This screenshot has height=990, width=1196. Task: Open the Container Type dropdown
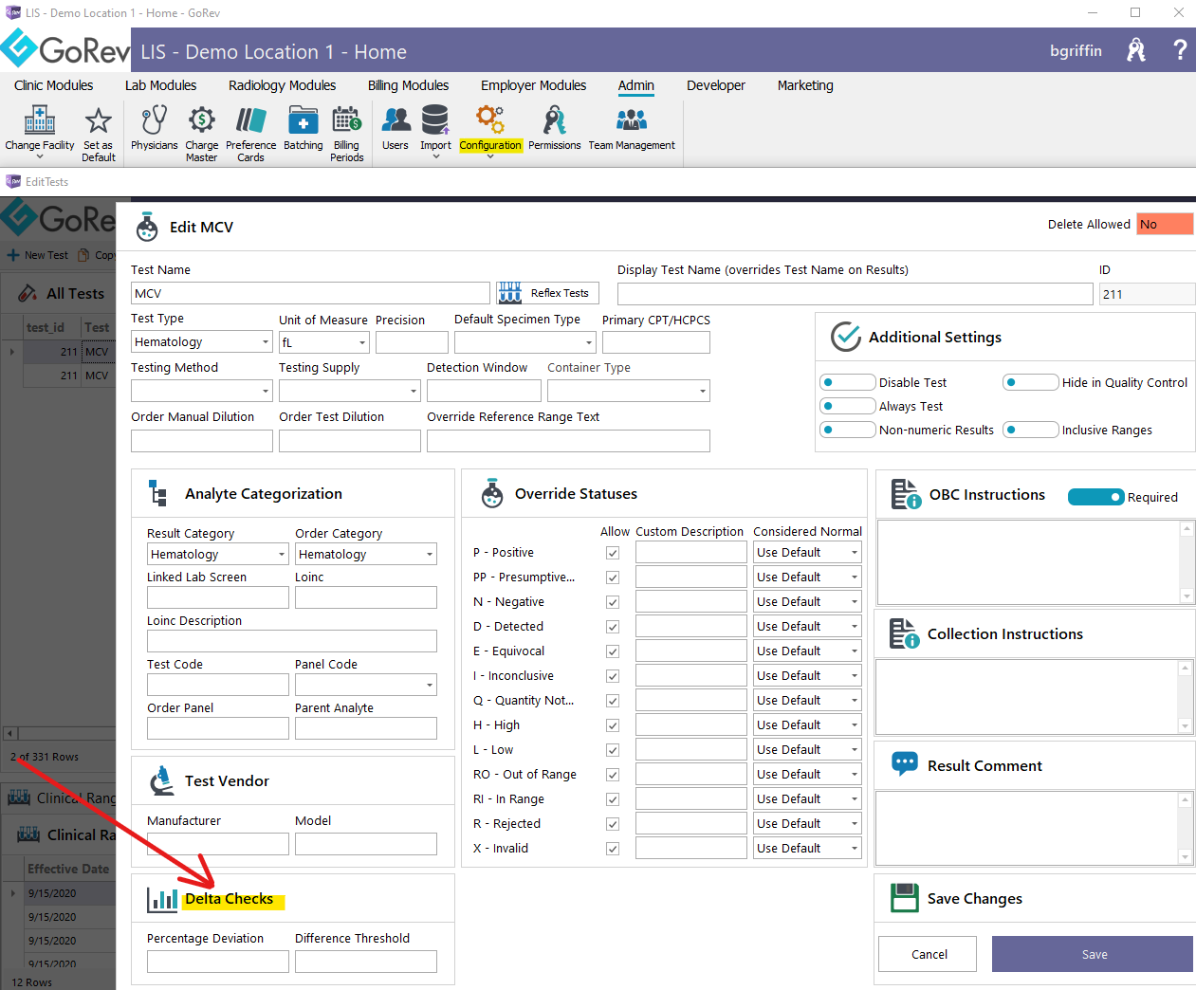tap(629, 391)
